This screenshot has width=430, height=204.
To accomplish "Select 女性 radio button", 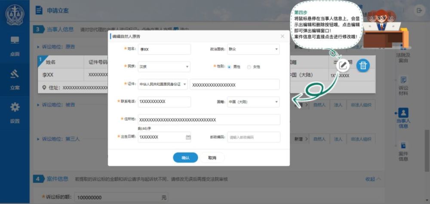I will [x=249, y=67].
